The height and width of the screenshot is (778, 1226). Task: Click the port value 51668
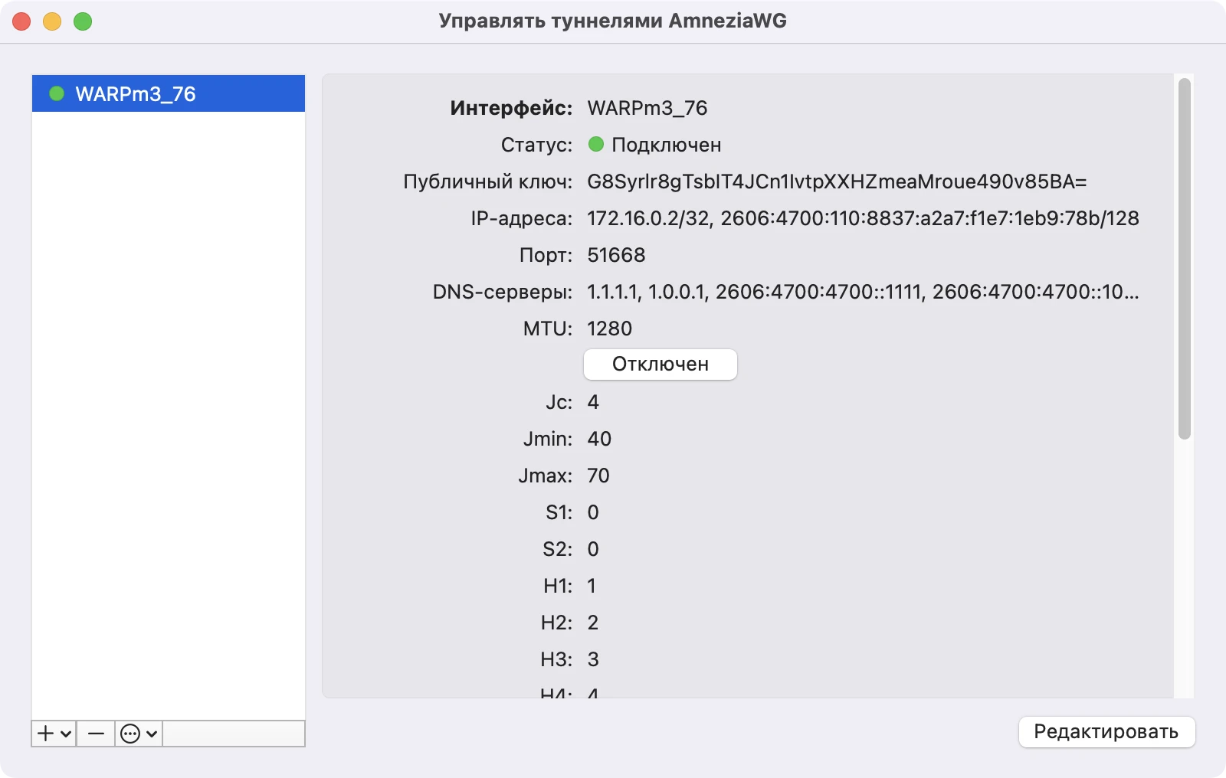coord(616,255)
